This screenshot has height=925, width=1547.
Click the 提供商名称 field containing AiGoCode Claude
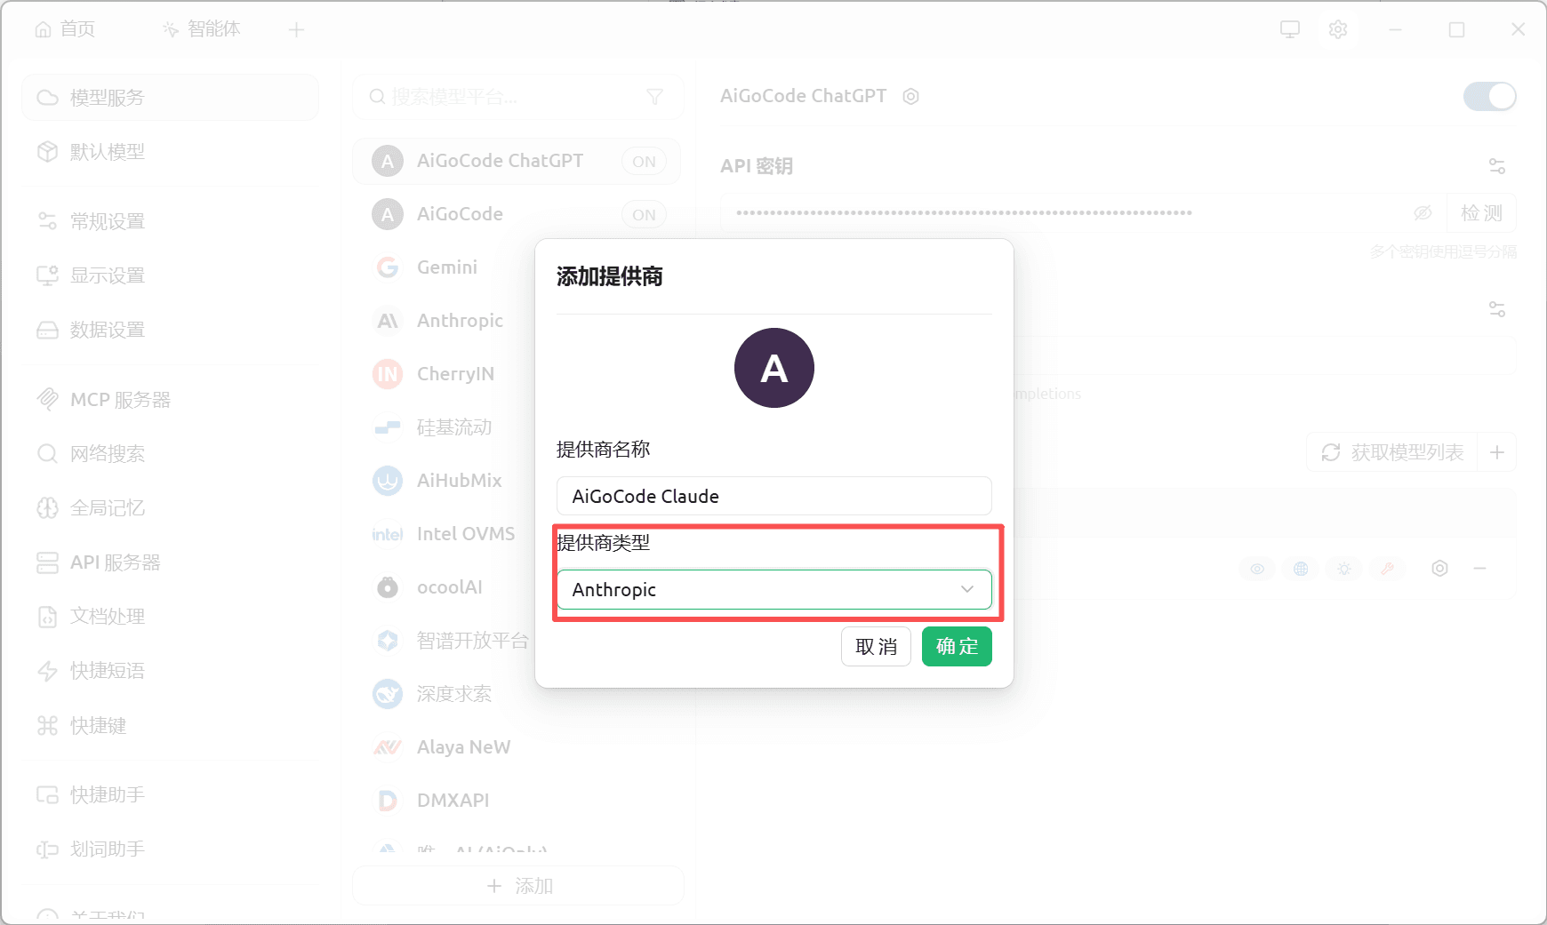tap(774, 496)
